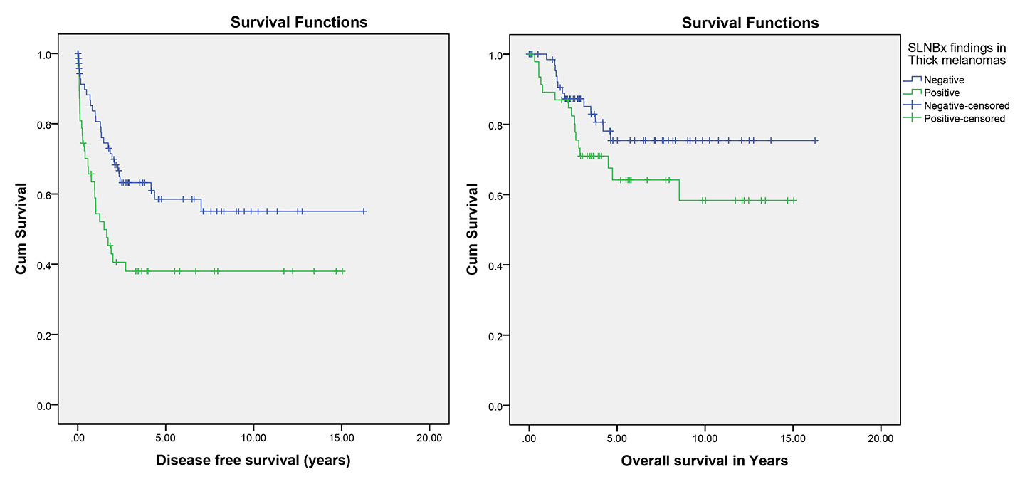Click the right chart's "Survival Functions" title
1025x484 pixels.
(750, 23)
